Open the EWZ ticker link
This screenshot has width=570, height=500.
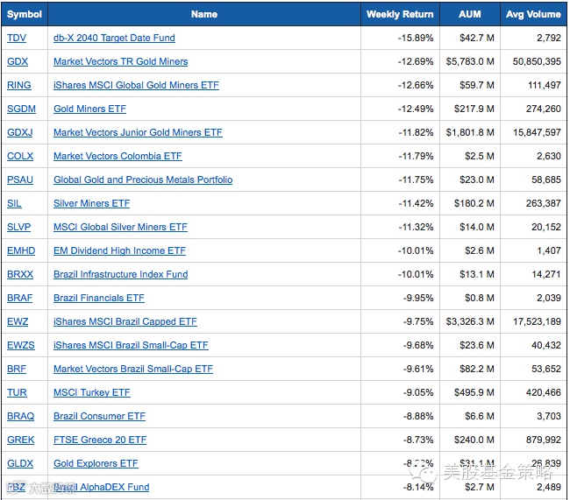click(18, 321)
